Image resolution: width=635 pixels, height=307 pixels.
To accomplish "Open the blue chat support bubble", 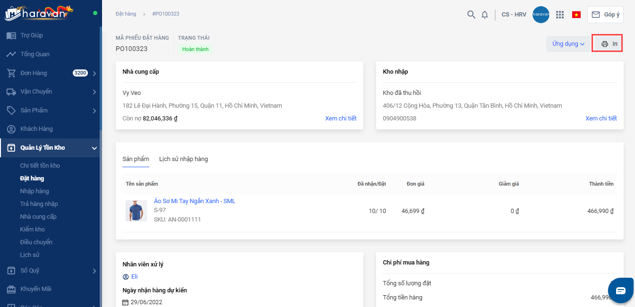I will [x=620, y=290].
